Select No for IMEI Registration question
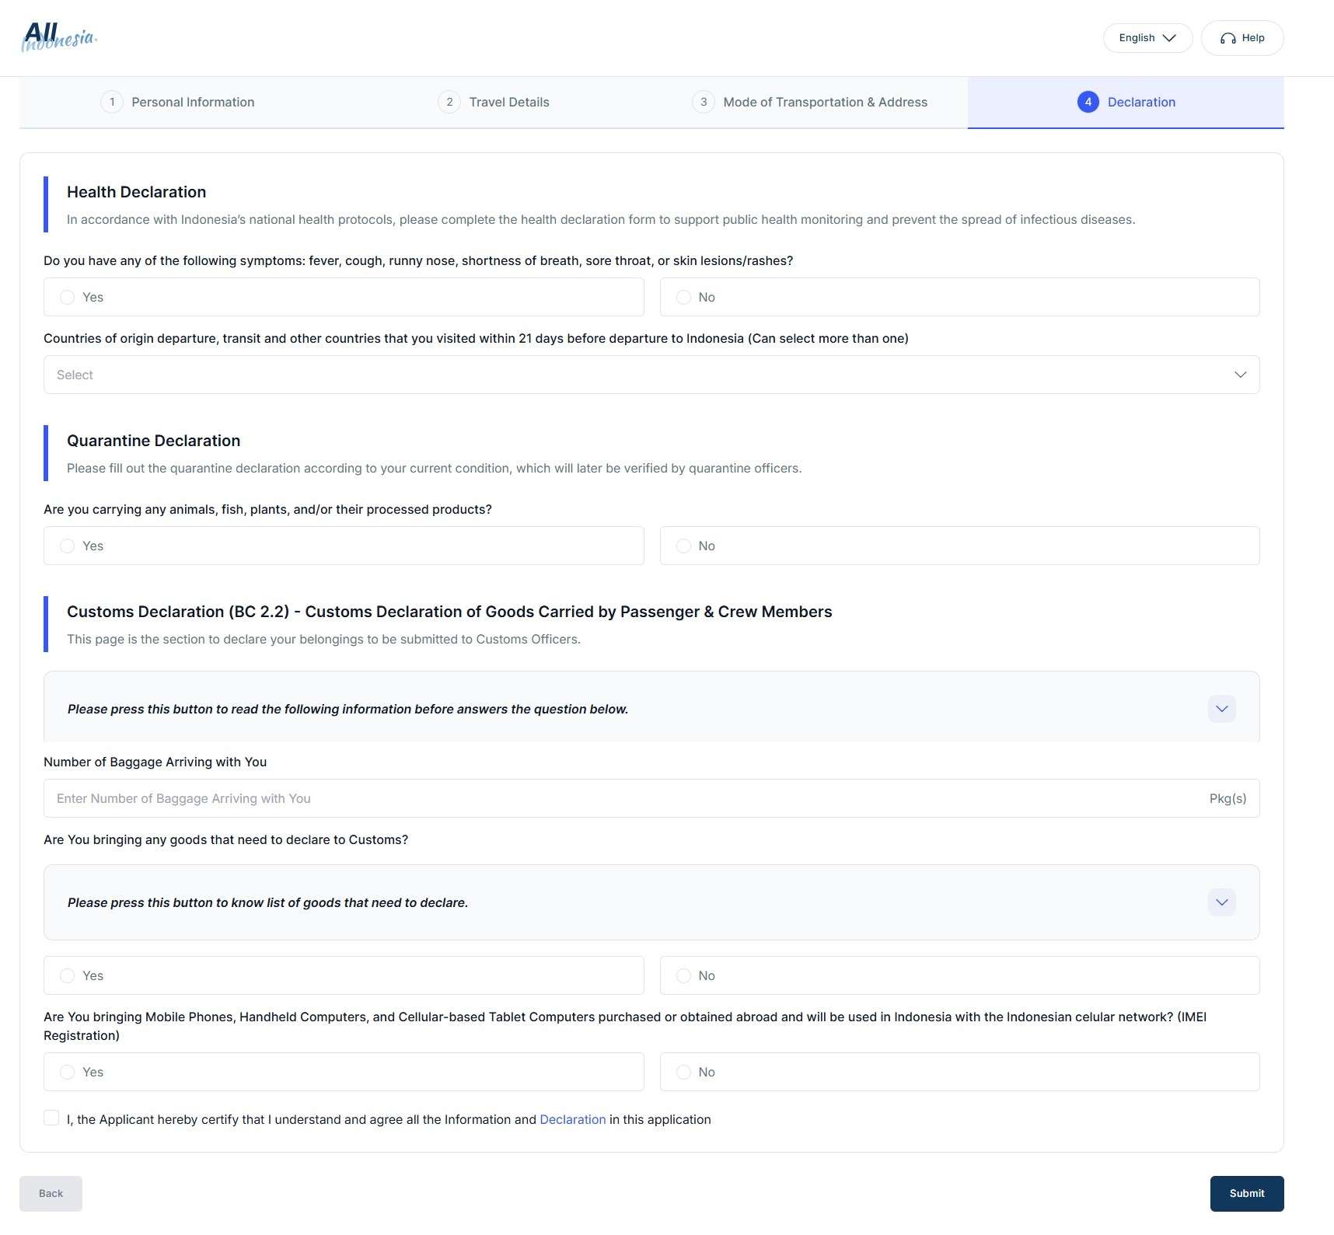 [683, 1072]
